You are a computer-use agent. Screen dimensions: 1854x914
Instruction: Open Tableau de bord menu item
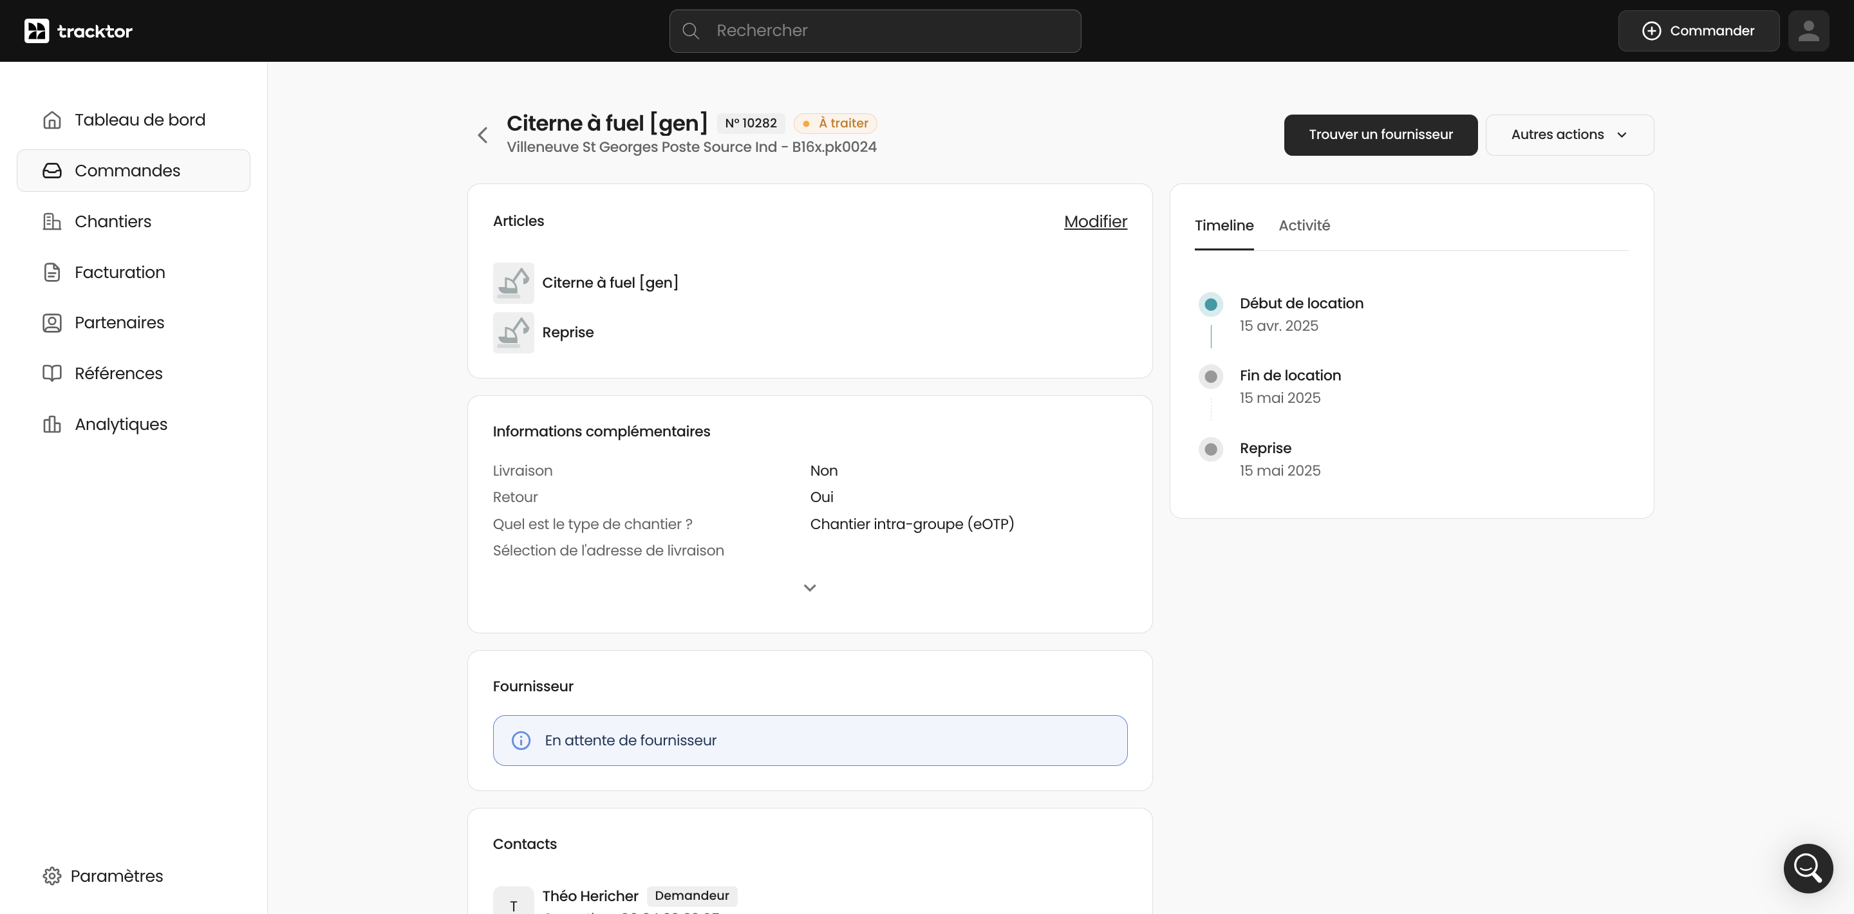[133, 120]
